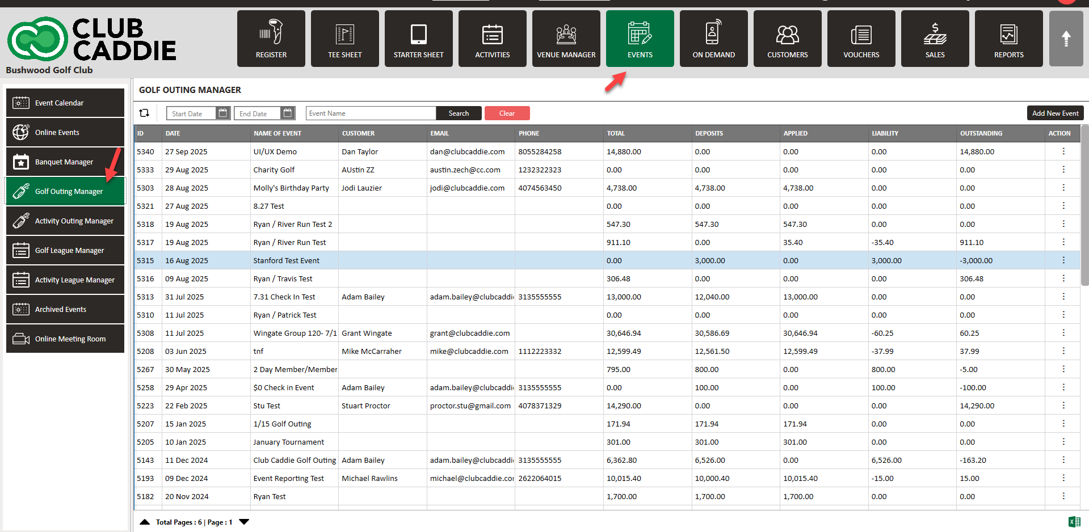Click the upward arrow button after Reports

click(x=1066, y=39)
